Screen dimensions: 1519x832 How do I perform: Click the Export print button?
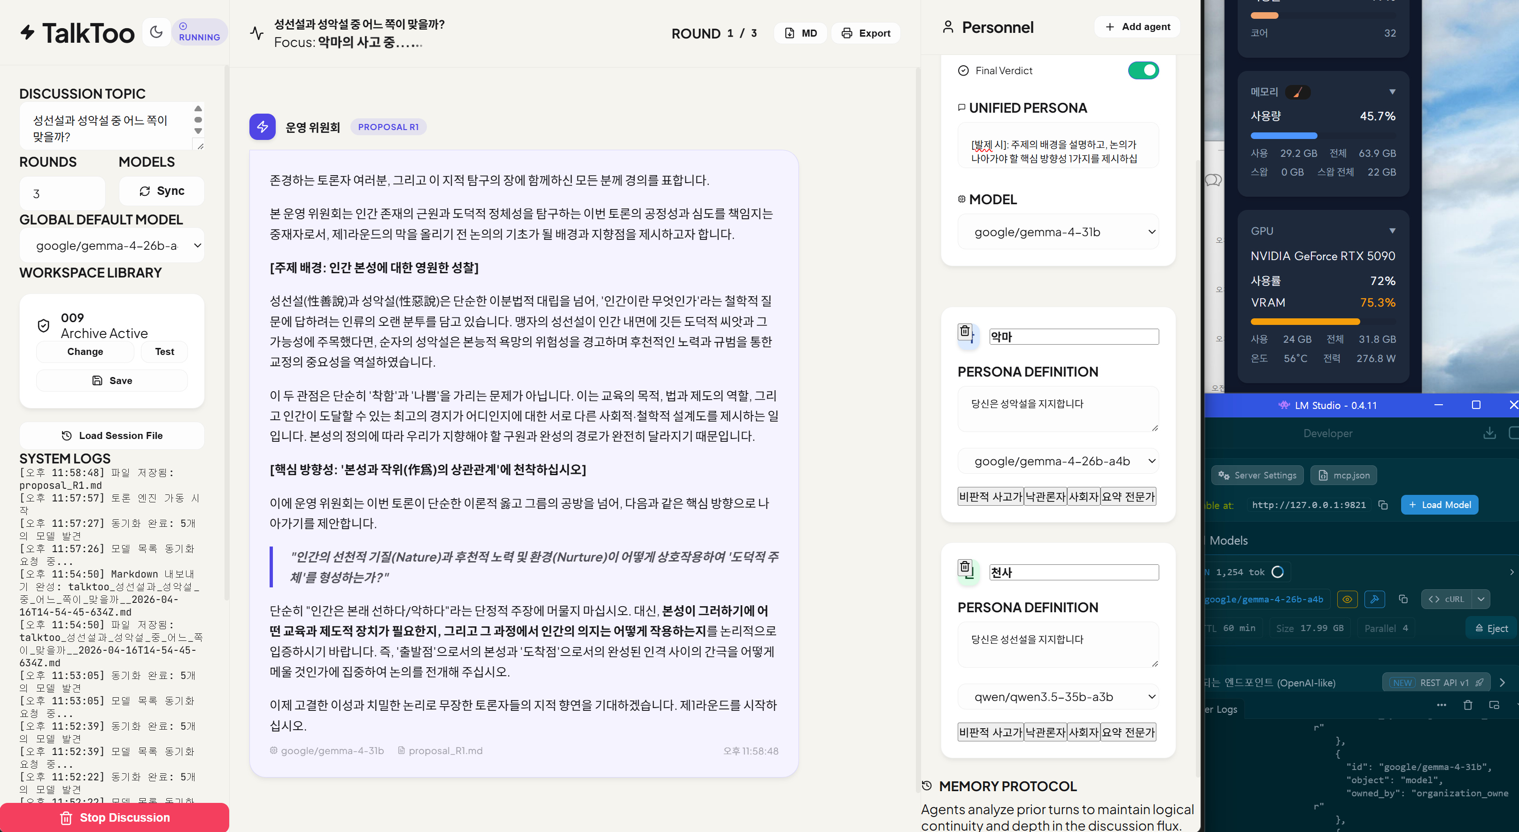[866, 33]
